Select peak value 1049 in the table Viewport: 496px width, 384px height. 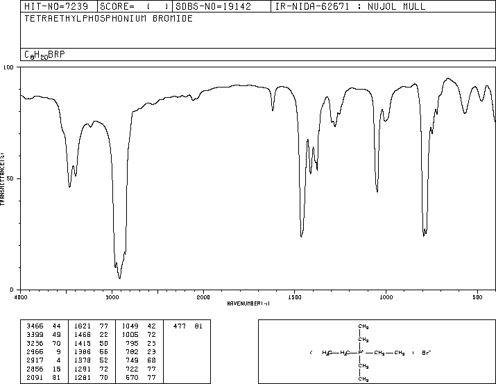tap(130, 326)
